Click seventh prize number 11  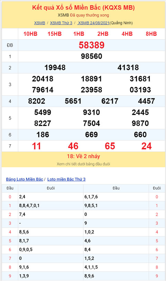(x=36, y=146)
